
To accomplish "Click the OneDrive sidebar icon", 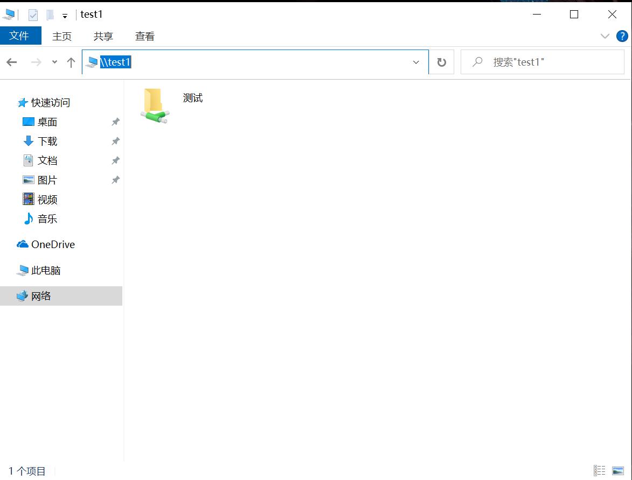I will pos(22,244).
